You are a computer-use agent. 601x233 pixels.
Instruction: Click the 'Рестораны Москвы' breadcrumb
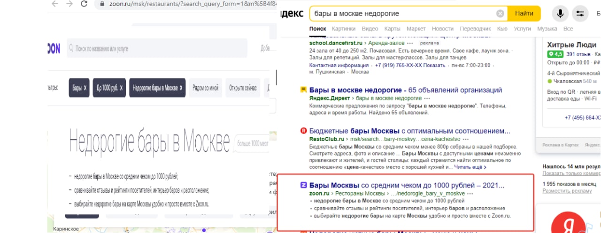click(x=360, y=193)
